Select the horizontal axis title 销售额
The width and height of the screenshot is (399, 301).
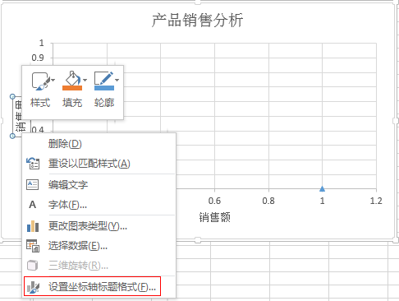click(x=214, y=217)
